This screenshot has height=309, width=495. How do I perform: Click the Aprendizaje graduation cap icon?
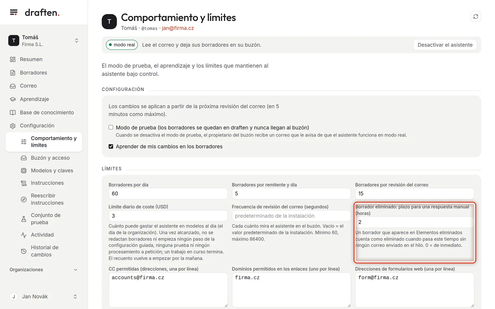(13, 99)
